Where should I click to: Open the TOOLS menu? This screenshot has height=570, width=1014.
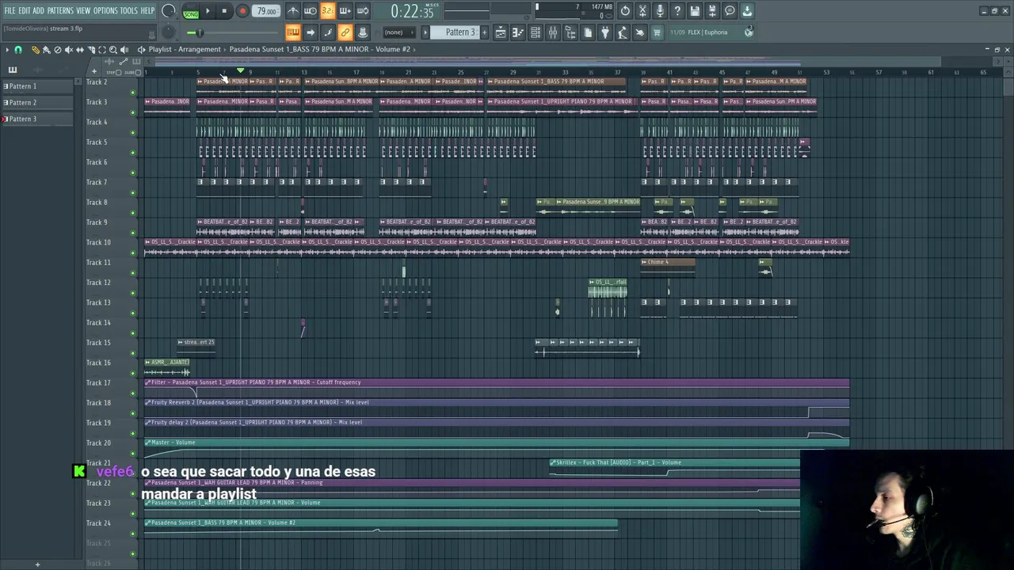[128, 10]
